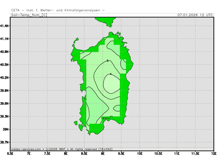Click the 41.4N latitude label
224x168 pixels.
[5, 26]
